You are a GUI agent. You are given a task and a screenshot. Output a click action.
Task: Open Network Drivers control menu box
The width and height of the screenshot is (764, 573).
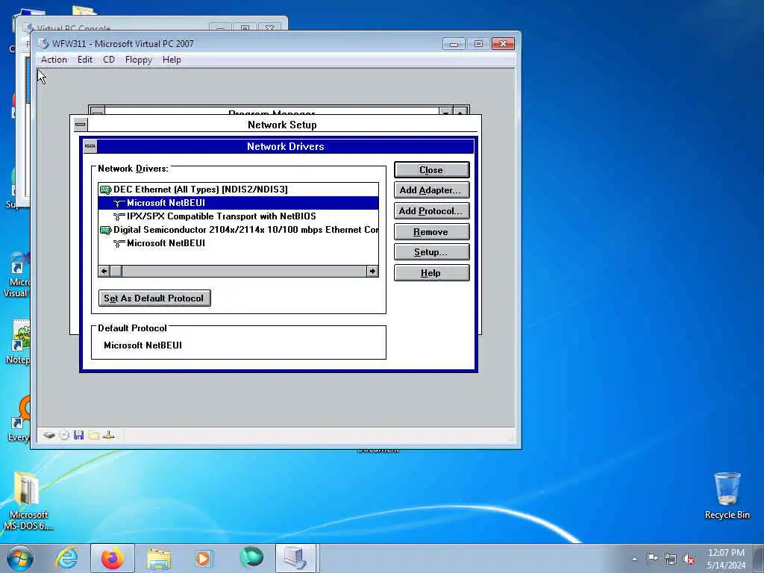point(90,146)
